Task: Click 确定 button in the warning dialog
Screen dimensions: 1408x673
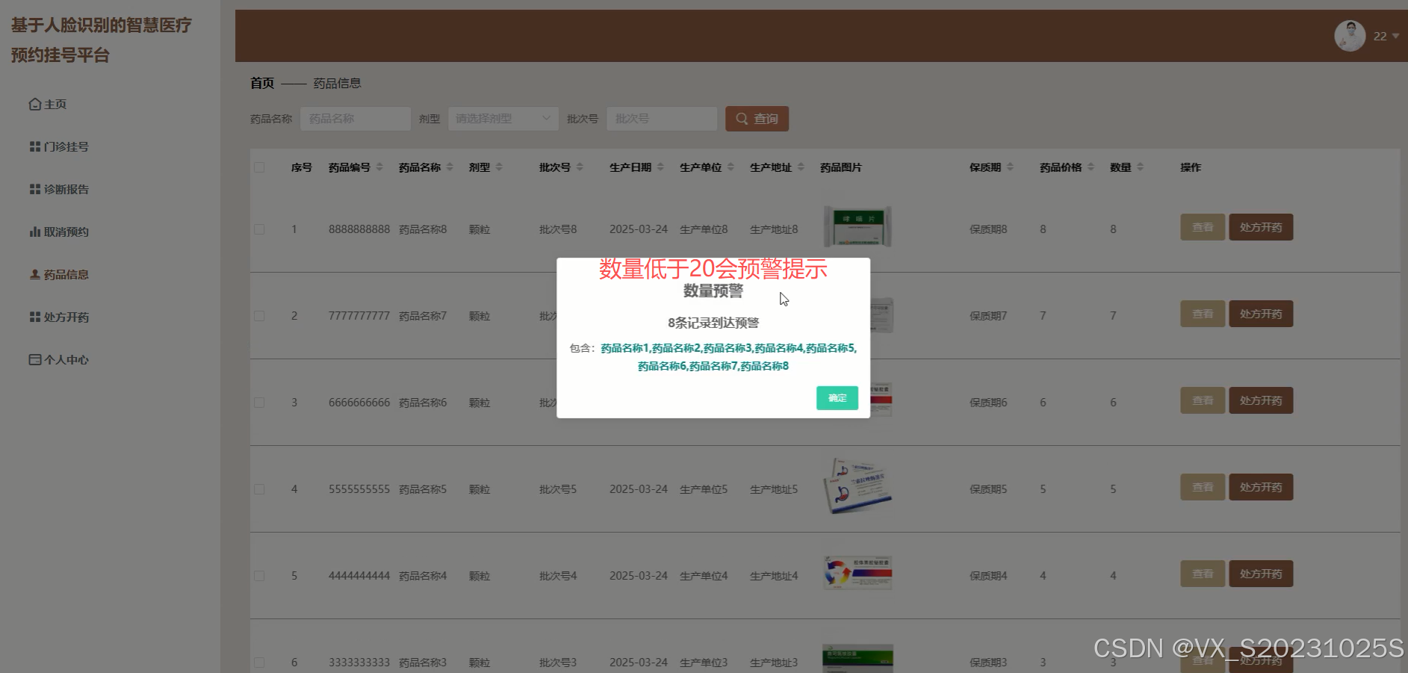Action: 837,398
